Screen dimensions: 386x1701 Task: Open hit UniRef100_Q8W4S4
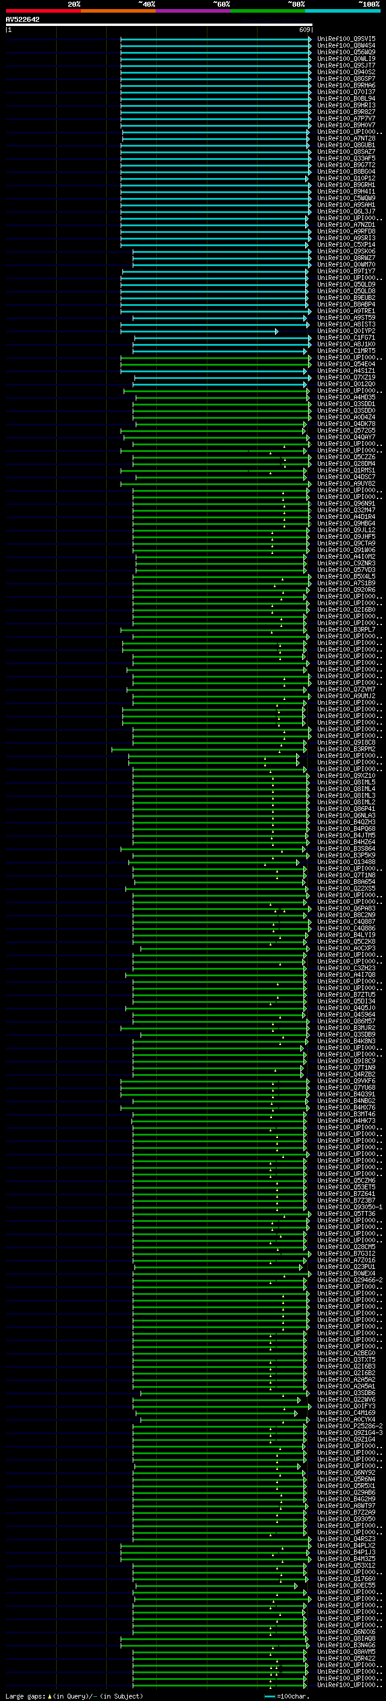pos(346,46)
